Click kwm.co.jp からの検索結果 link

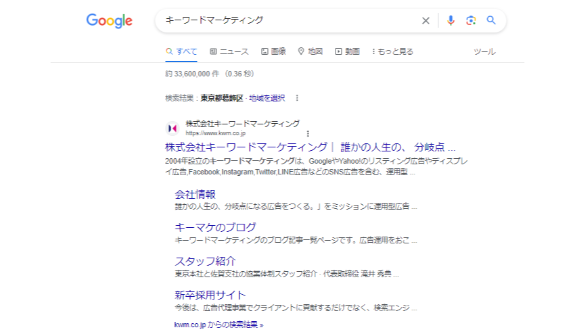pos(218,325)
